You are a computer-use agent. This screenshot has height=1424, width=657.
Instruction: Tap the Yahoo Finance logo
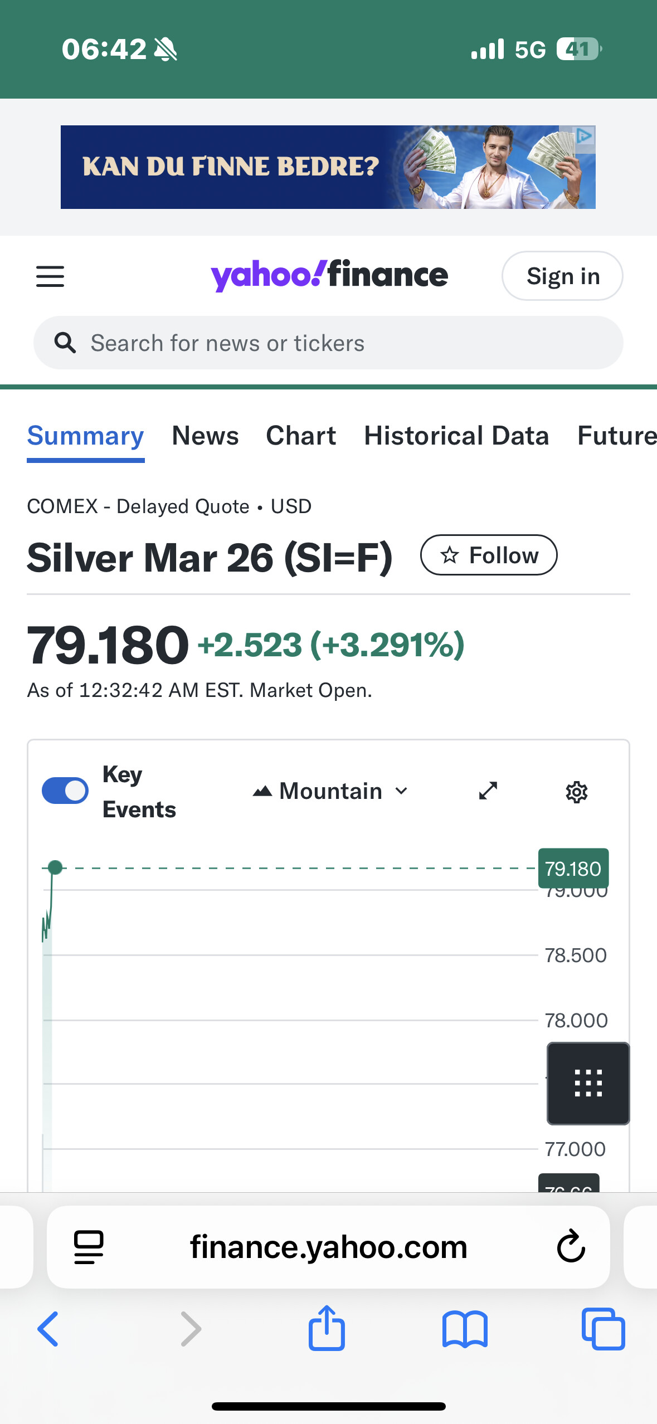point(329,275)
